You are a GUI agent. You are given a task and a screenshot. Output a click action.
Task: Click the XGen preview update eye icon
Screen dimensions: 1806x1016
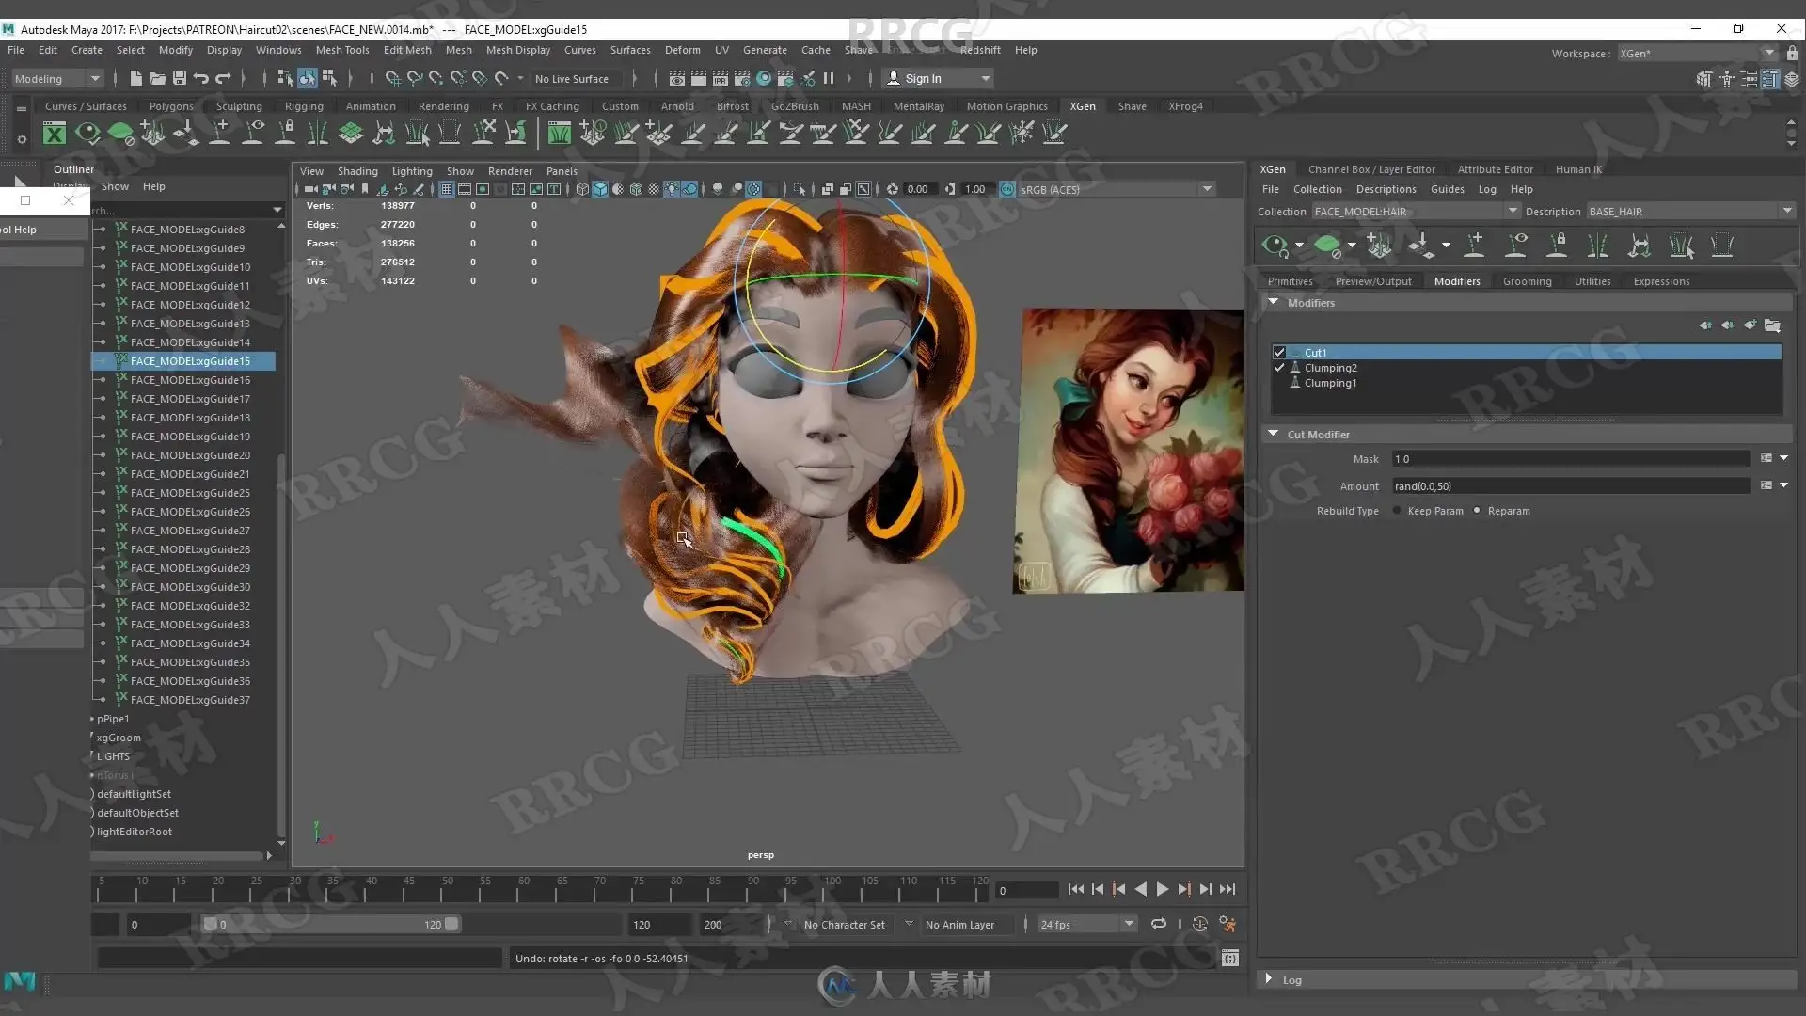(1275, 246)
